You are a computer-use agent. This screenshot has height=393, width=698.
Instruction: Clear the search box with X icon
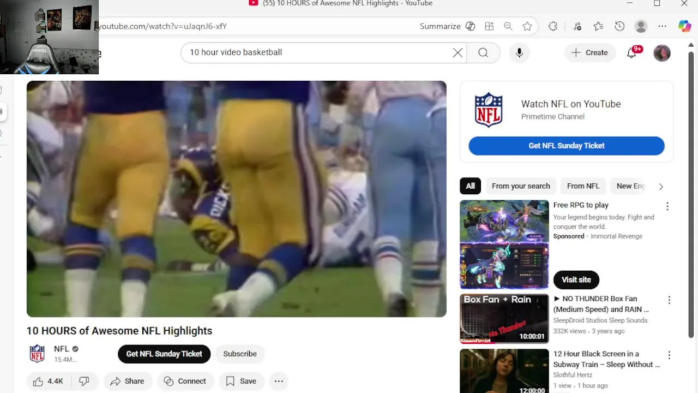click(458, 52)
